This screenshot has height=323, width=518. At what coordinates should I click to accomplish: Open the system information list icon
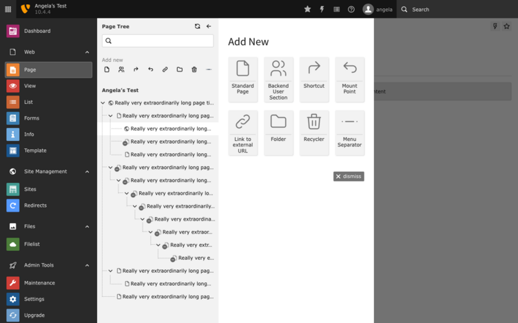[337, 9]
